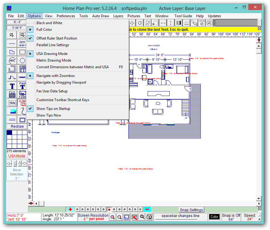Select the arrow pointer tool
This screenshot has width=270, height=230.
[x=12, y=35]
